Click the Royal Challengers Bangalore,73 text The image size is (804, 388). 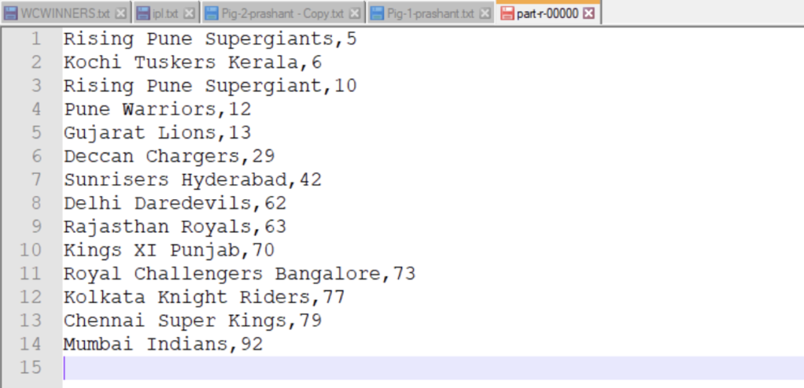[x=239, y=274]
